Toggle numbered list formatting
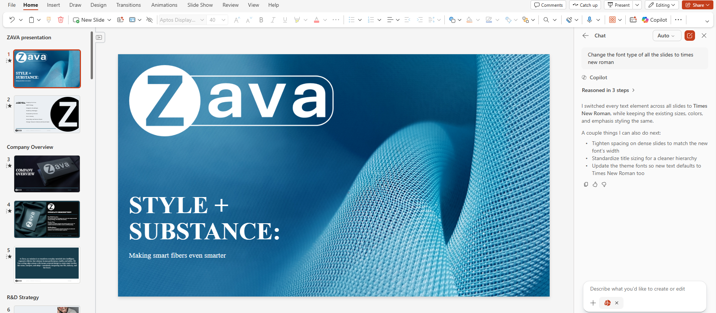716x313 pixels. point(371,20)
